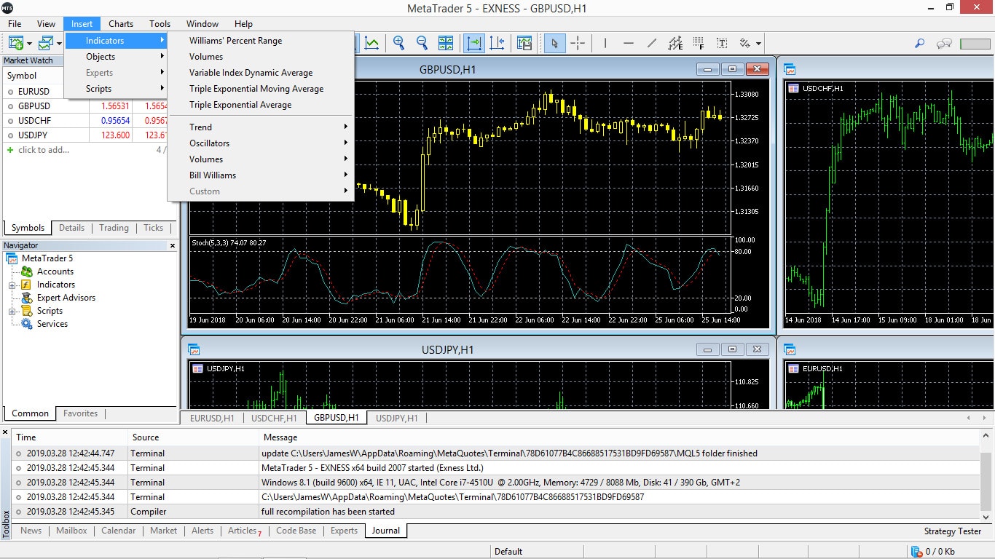Click the connection status icon in status bar
This screenshot has height=559, width=995.
(916, 552)
